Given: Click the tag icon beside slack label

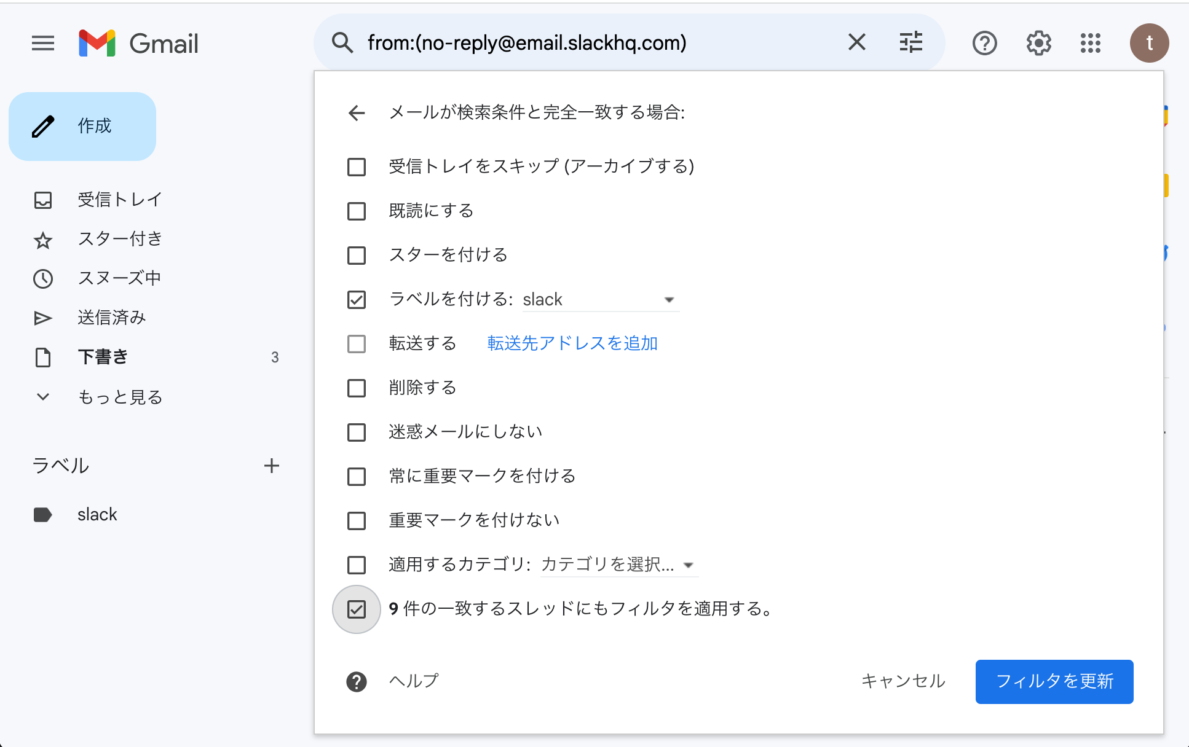Looking at the screenshot, I should click(43, 515).
